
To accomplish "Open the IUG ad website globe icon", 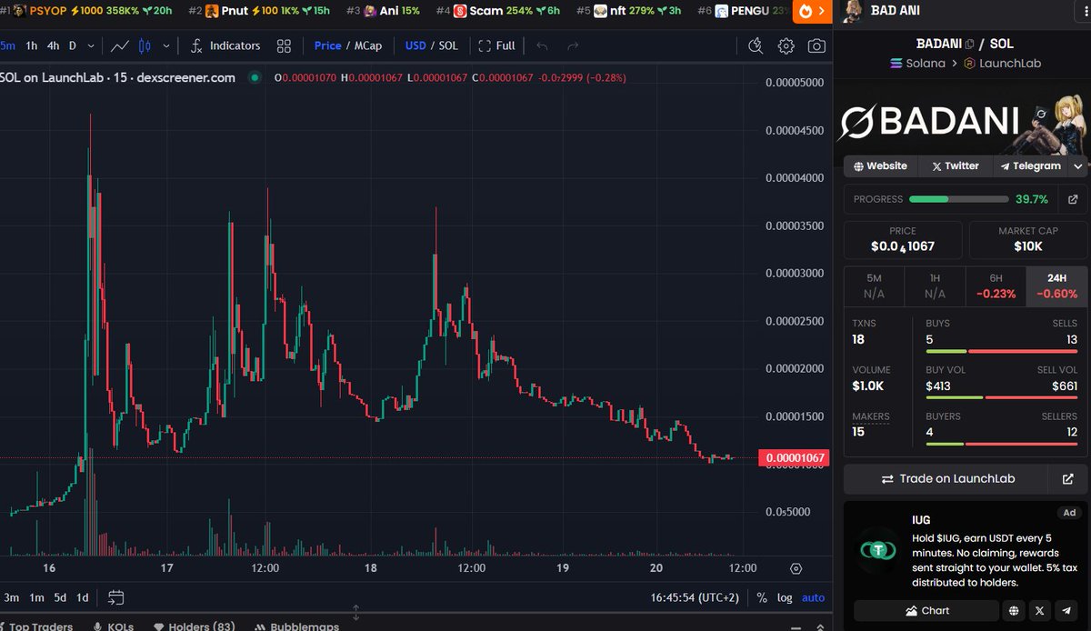I will pyautogui.click(x=1014, y=610).
